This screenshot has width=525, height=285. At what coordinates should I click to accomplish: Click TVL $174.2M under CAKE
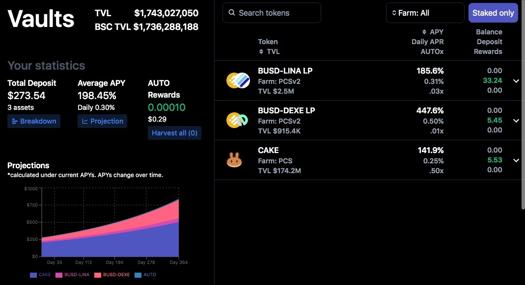[279, 171]
